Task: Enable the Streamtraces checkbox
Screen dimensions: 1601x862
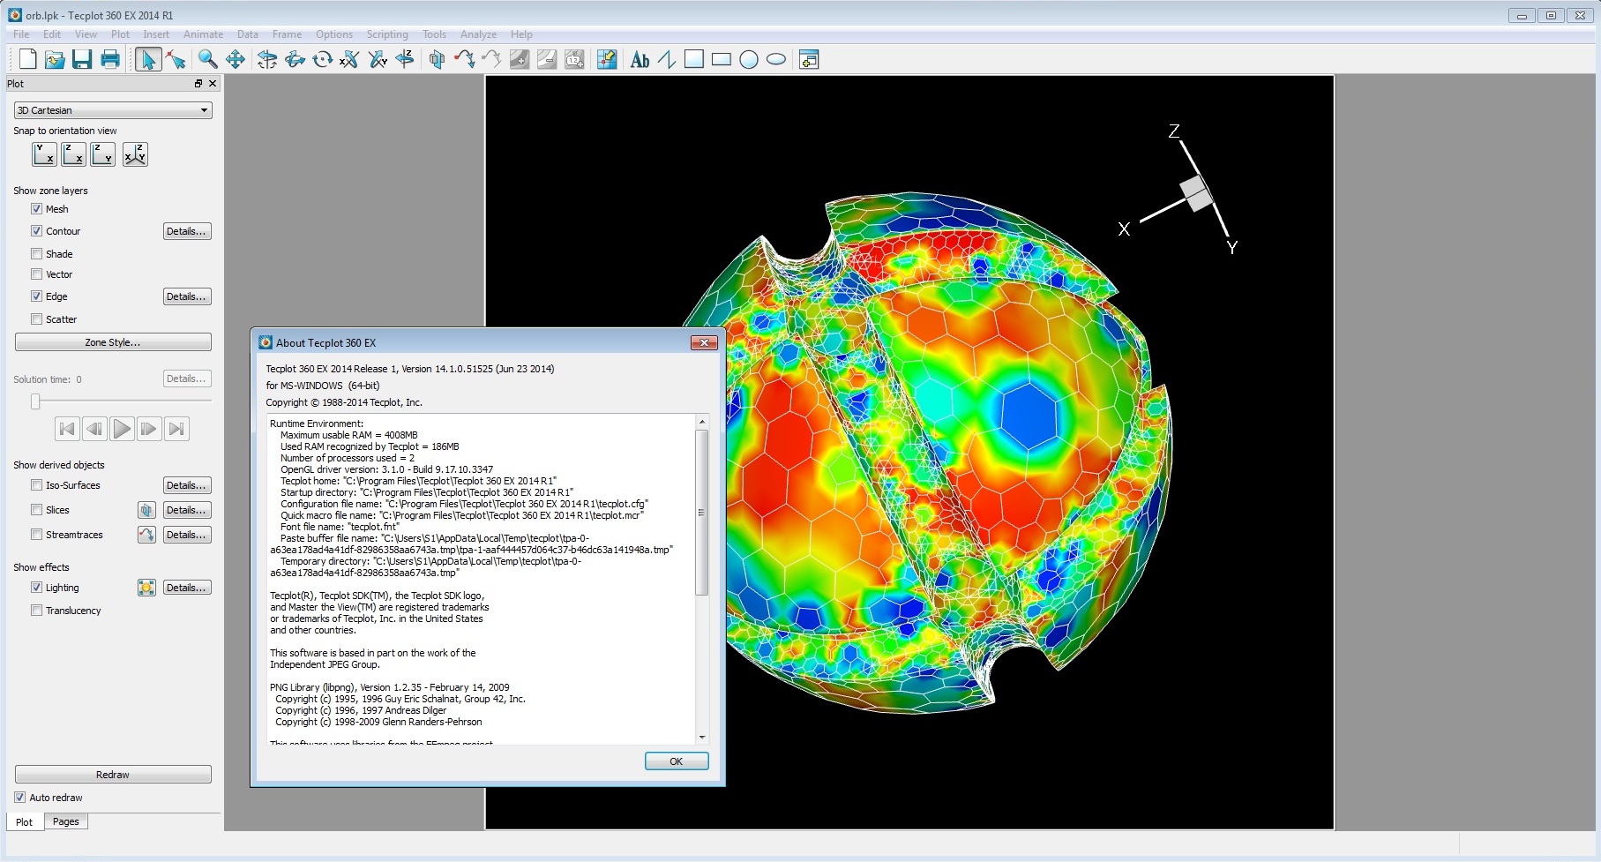Action: pos(36,535)
